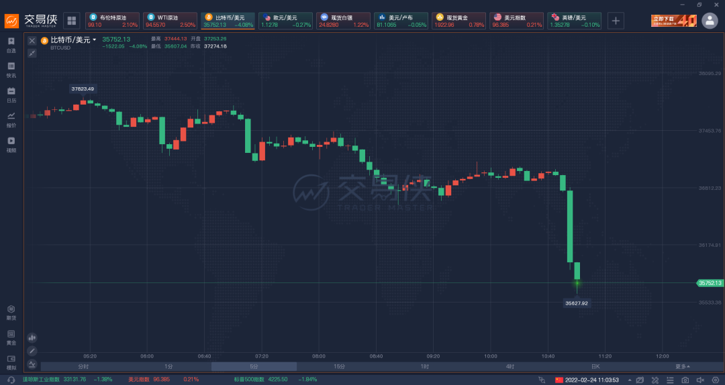Open the 日历 calendar sidebar icon
Screen dimensions: 725x385
pyautogui.click(x=11, y=95)
